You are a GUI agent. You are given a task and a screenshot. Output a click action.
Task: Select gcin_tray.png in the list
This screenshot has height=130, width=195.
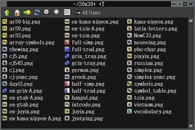[x=89, y=56]
